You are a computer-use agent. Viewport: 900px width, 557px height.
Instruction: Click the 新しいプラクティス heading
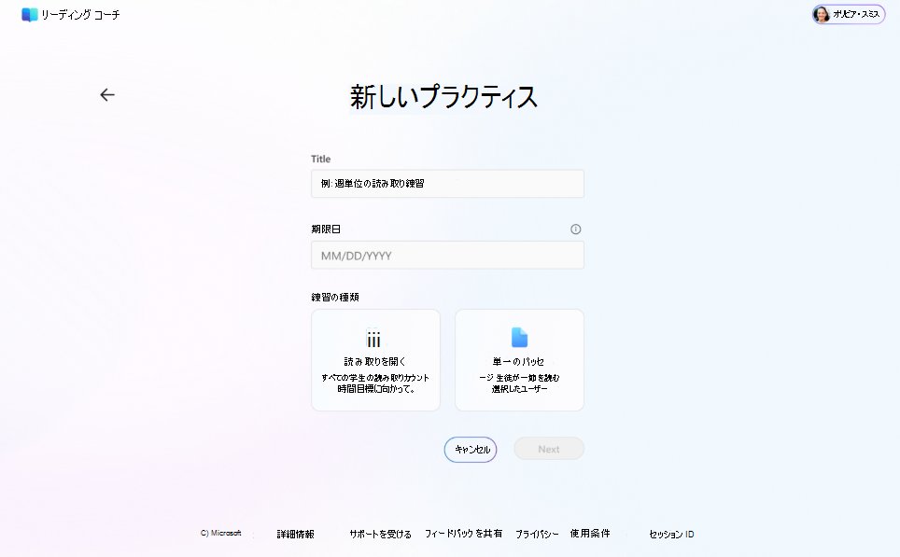(x=443, y=96)
